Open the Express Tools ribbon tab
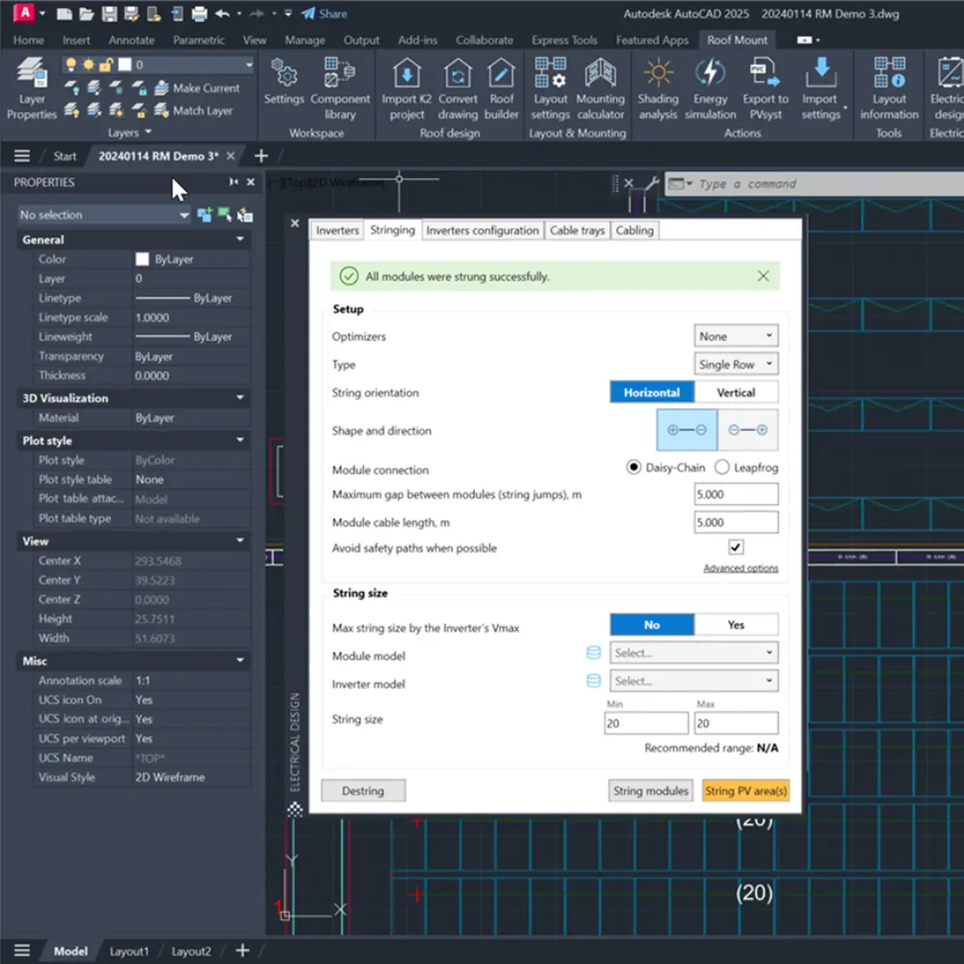Image resolution: width=964 pixels, height=964 pixels. pyautogui.click(x=564, y=40)
